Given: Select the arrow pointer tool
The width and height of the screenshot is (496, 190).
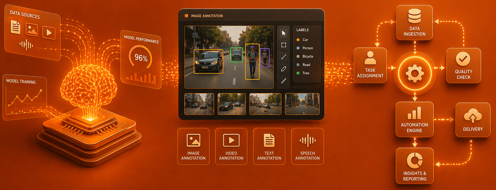Looking at the screenshot, I should click(x=284, y=33).
